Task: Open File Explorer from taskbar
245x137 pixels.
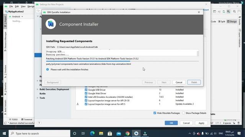Action: tap(101, 134)
